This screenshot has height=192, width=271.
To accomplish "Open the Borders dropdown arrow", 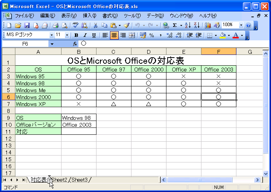I will click(216, 35).
